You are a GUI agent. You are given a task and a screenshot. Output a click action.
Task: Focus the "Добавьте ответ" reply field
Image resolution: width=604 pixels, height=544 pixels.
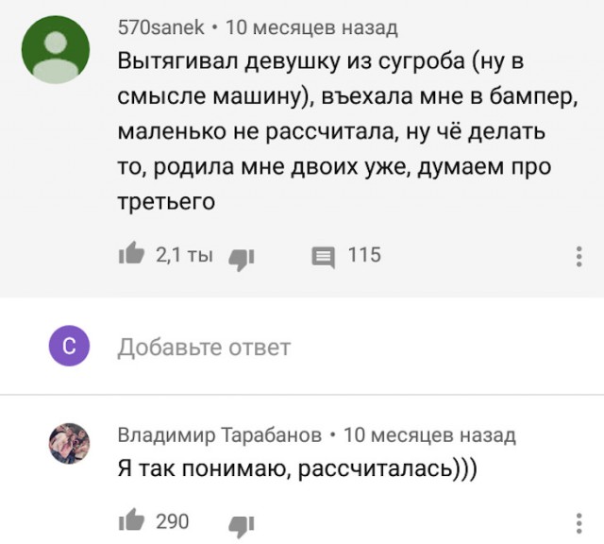pyautogui.click(x=204, y=348)
